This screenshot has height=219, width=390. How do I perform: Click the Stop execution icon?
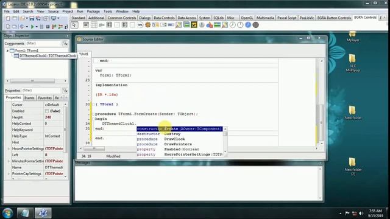tap(48, 27)
